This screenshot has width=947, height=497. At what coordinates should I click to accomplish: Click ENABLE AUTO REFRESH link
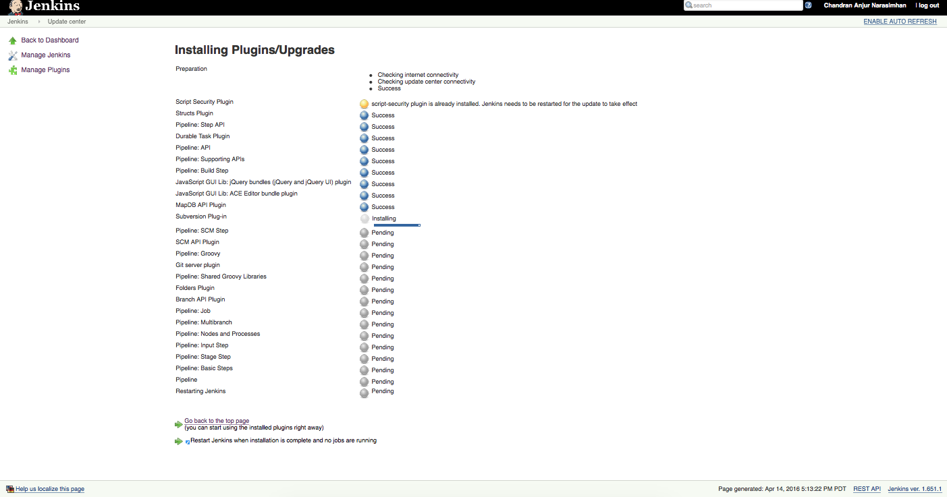900,22
